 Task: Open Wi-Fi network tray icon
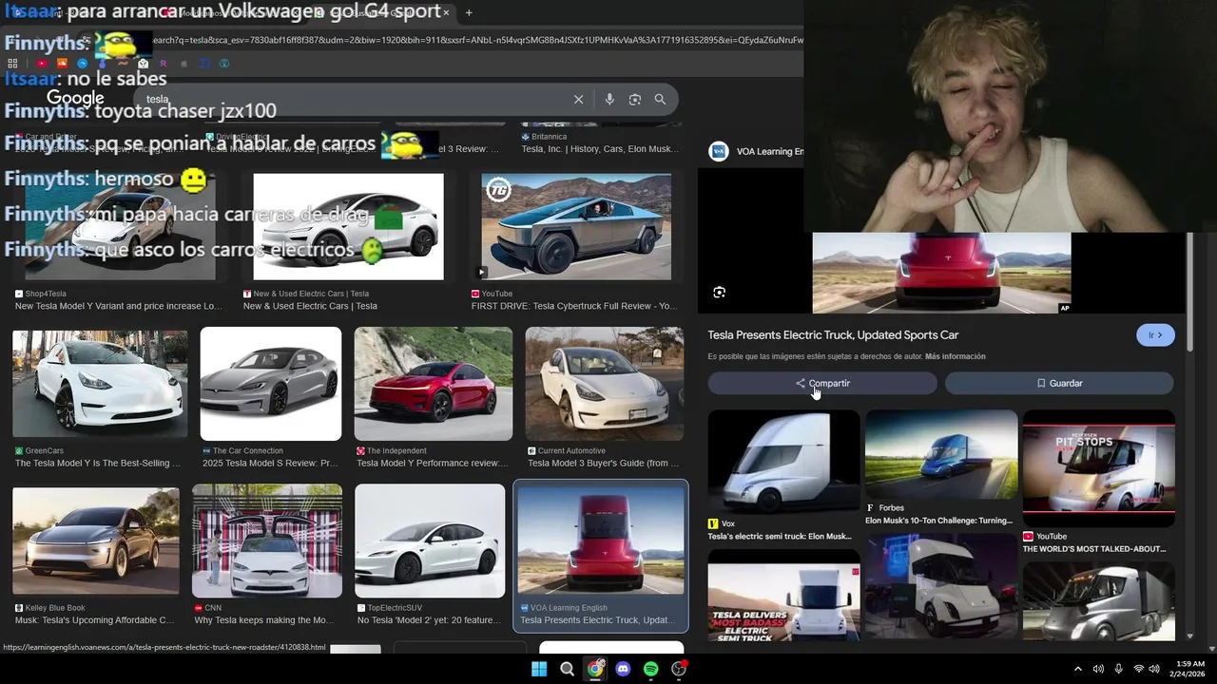tap(1139, 669)
